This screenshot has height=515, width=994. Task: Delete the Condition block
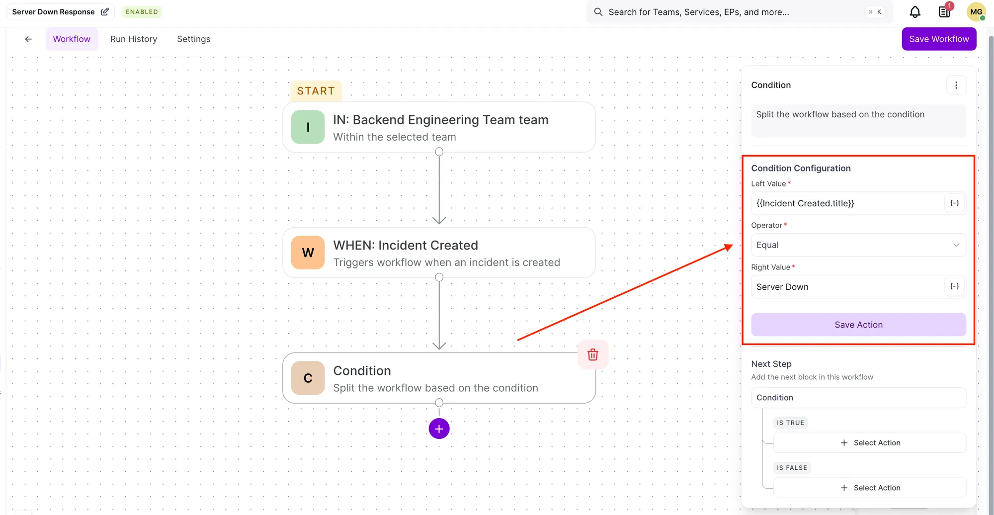(592, 354)
